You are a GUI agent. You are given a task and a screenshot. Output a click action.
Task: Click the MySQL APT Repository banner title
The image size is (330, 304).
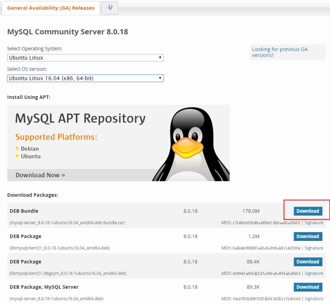point(80,119)
